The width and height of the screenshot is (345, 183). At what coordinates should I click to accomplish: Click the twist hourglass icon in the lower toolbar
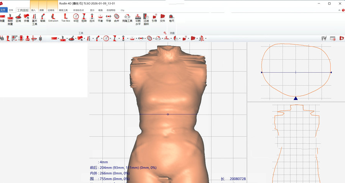tap(115, 38)
